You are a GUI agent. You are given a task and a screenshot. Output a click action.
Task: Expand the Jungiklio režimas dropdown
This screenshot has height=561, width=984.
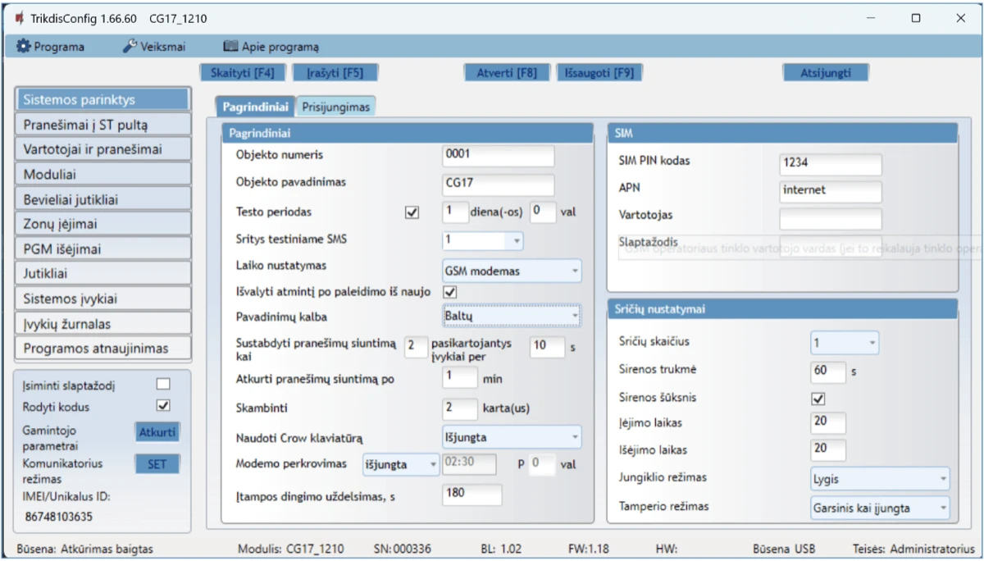point(880,478)
